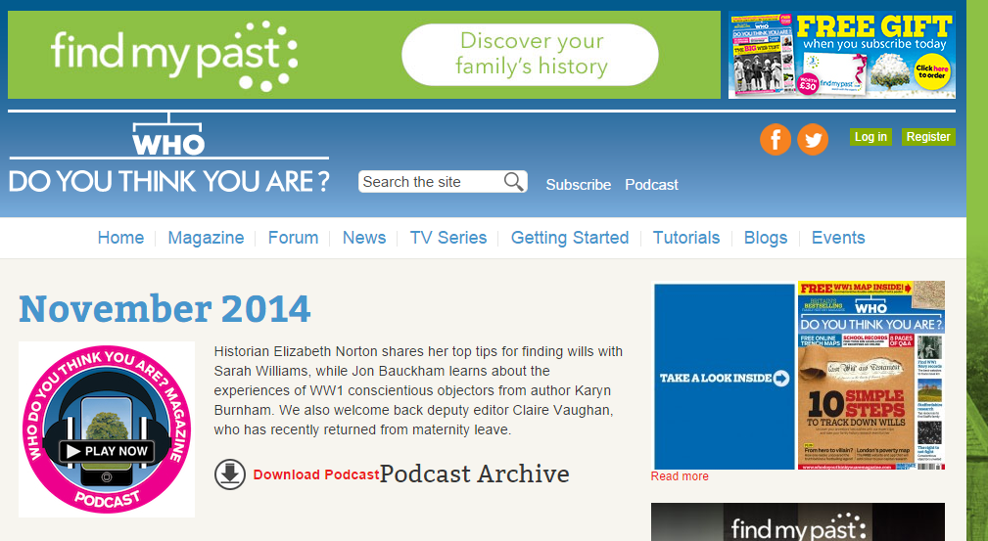The width and height of the screenshot is (988, 541).
Task: Open the TV Series menu item
Action: click(448, 238)
